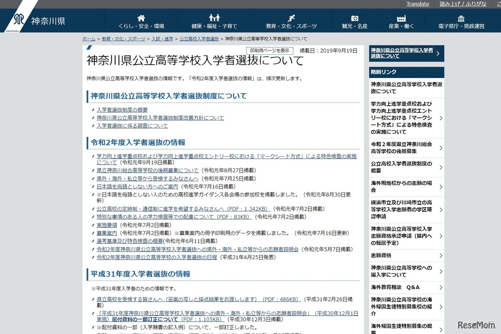Image resolution: width=501 pixels, height=334 pixels.
Task: Expand the 志願資格 sidebar entry chevron
Action: (441, 256)
